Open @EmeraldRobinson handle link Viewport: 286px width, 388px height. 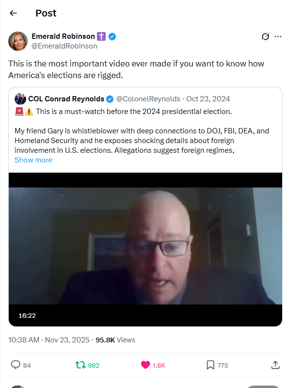point(64,46)
